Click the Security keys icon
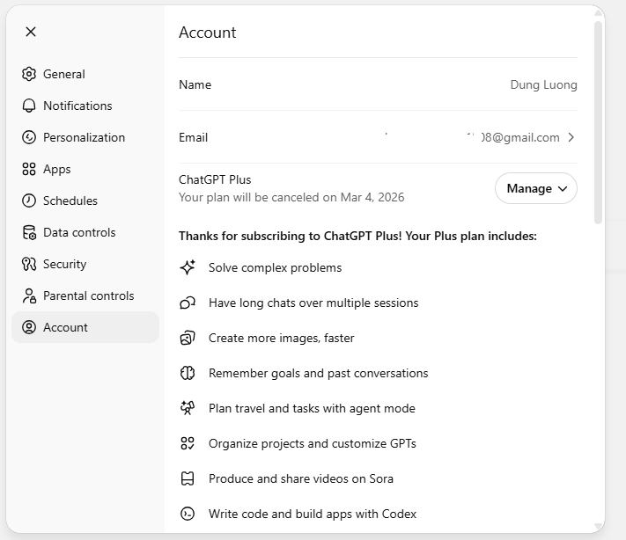This screenshot has height=540, width=626. coord(29,264)
